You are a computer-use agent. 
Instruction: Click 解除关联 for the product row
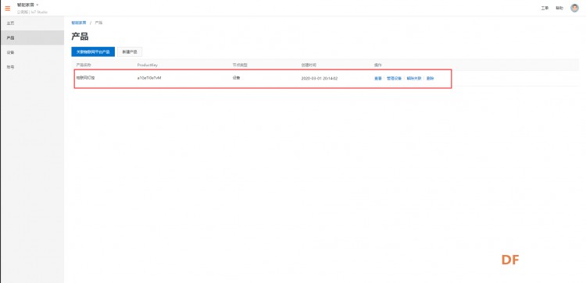[x=414, y=79]
